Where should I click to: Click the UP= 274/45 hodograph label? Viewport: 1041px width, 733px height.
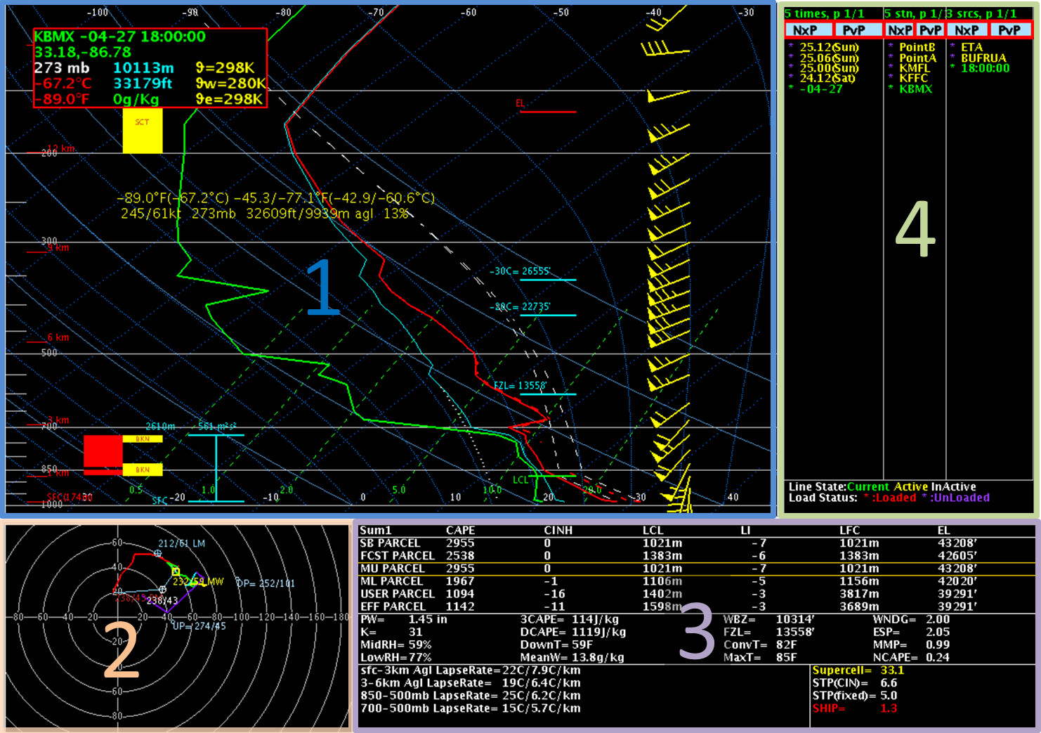(x=199, y=625)
